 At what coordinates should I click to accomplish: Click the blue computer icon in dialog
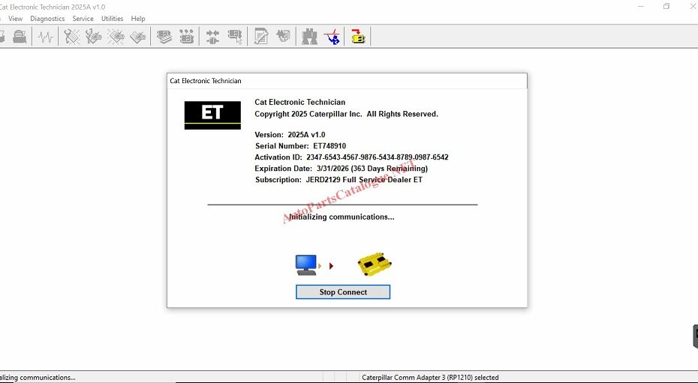click(x=306, y=265)
